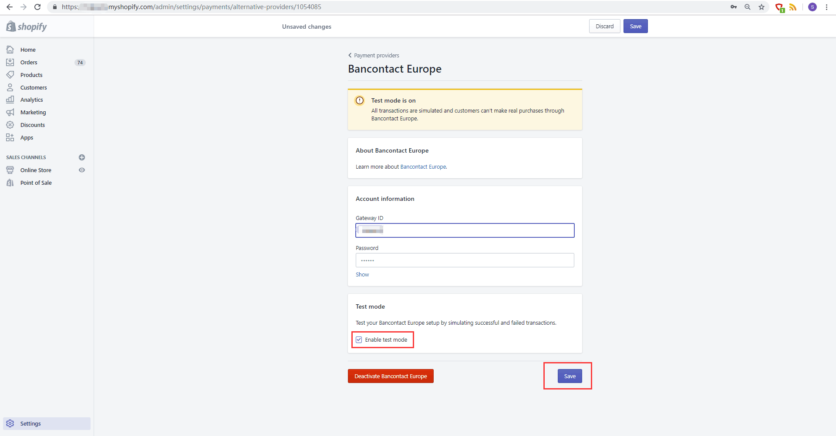Open Online Store sales channel
The width and height of the screenshot is (836, 436).
pyautogui.click(x=36, y=170)
